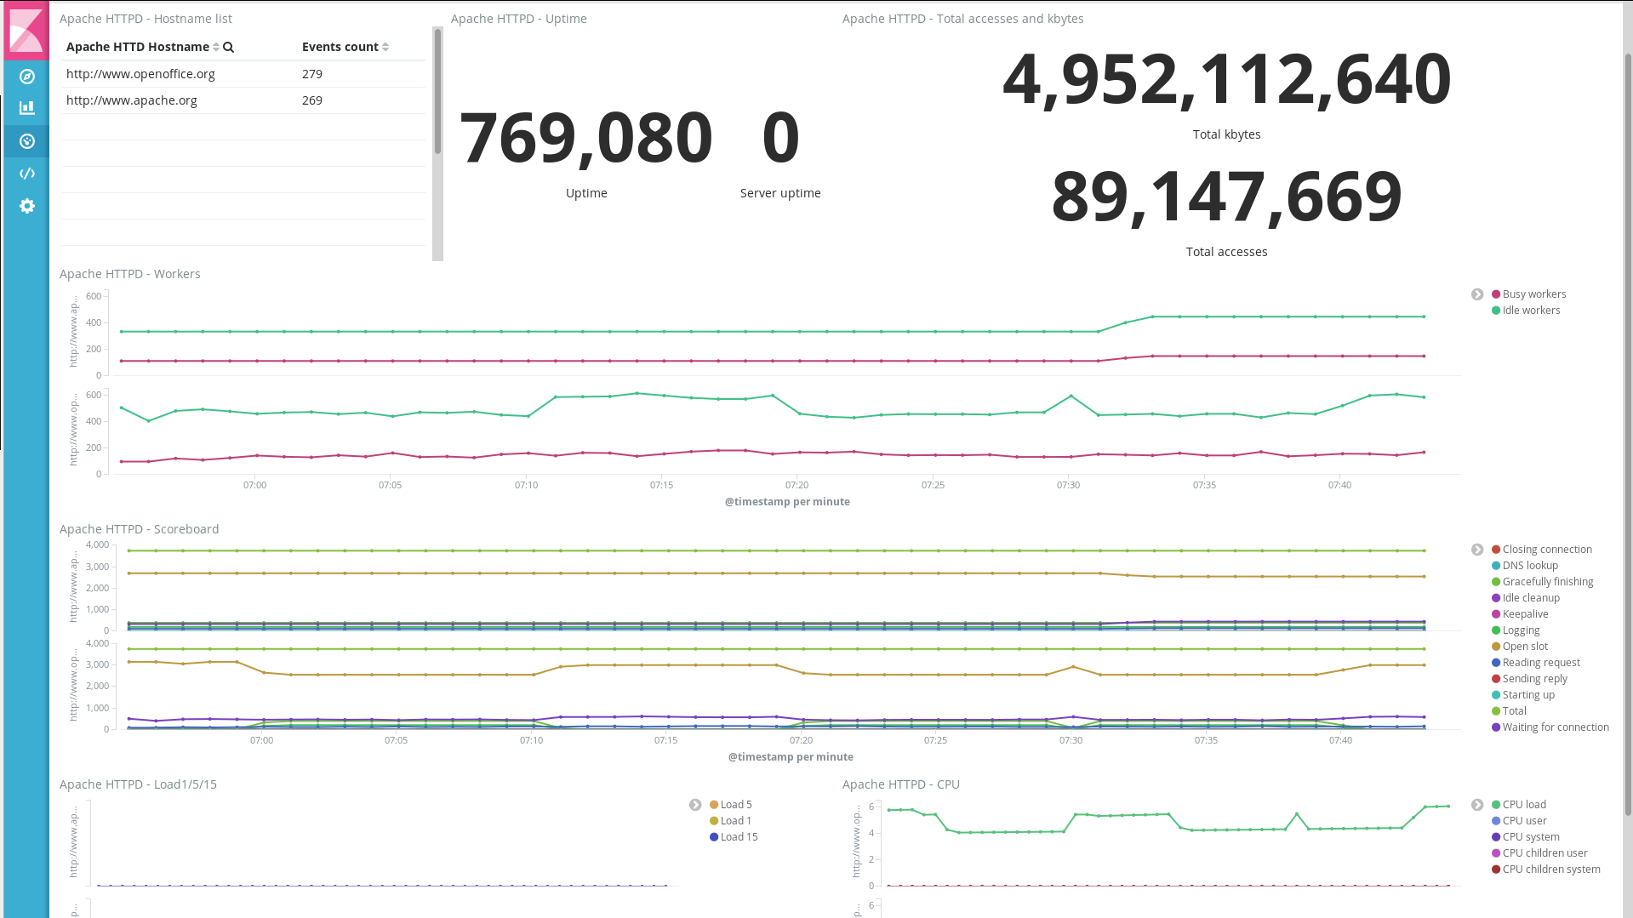
Task: Toggle the Load 1 series in the Load legend
Action: [x=735, y=820]
